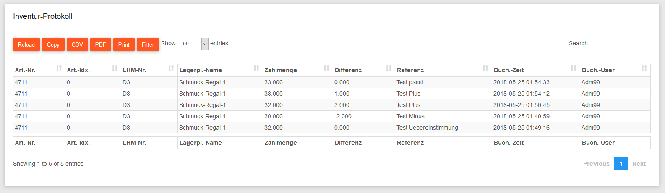Open the Filter options
Viewport: 665px width, 193px height.
148,44
